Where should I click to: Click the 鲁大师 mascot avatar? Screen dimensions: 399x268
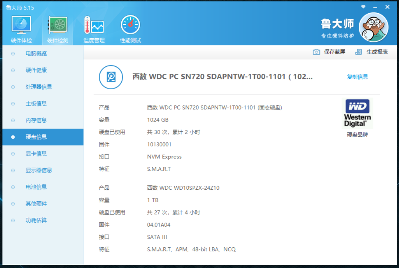(x=373, y=27)
